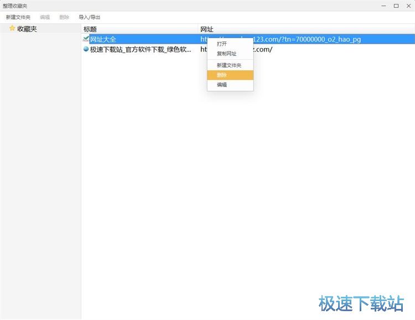Minimize the 整理收藏夹 window

coord(384,6)
